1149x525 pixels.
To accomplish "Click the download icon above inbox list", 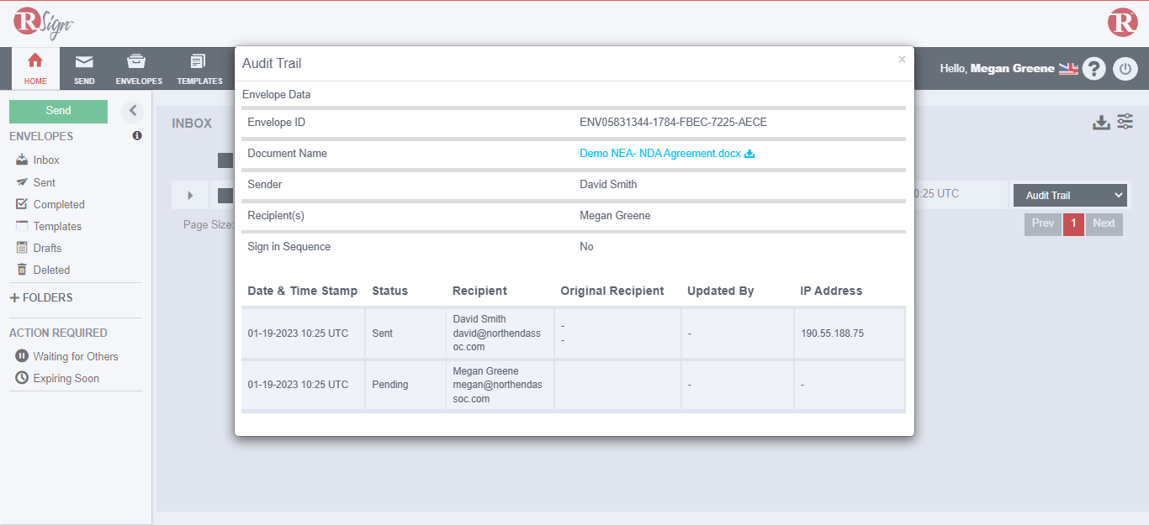I will point(1101,123).
